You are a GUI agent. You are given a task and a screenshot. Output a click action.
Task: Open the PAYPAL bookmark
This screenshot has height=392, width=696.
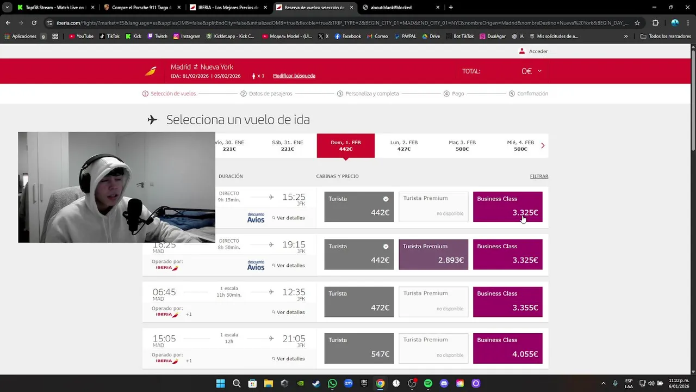pos(405,36)
